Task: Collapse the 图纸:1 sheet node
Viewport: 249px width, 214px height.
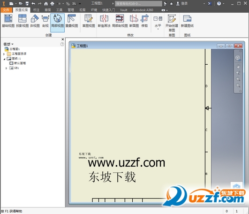Action: 4,59
